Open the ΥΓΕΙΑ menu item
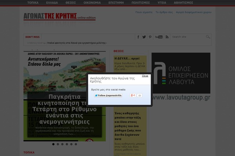The height and width of the screenshot is (156, 235). [x=162, y=3]
